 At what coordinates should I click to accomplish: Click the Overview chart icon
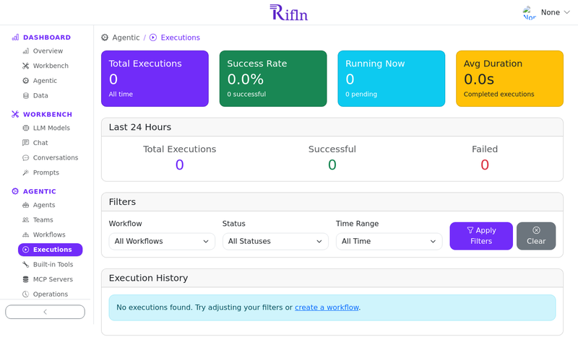pos(25,51)
